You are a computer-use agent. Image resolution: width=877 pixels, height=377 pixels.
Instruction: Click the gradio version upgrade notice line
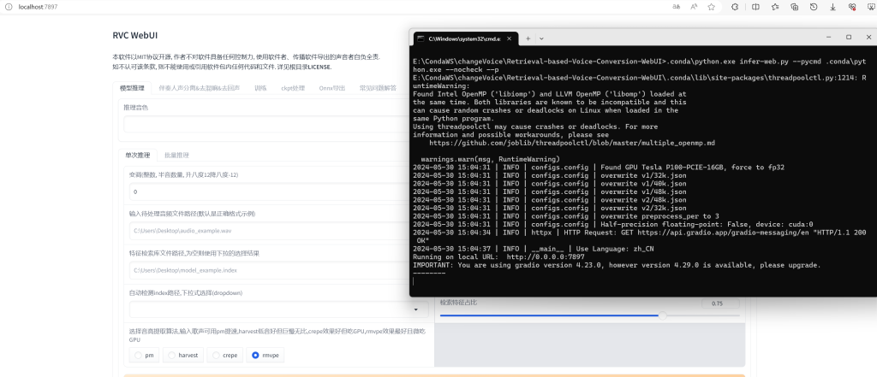coord(617,265)
